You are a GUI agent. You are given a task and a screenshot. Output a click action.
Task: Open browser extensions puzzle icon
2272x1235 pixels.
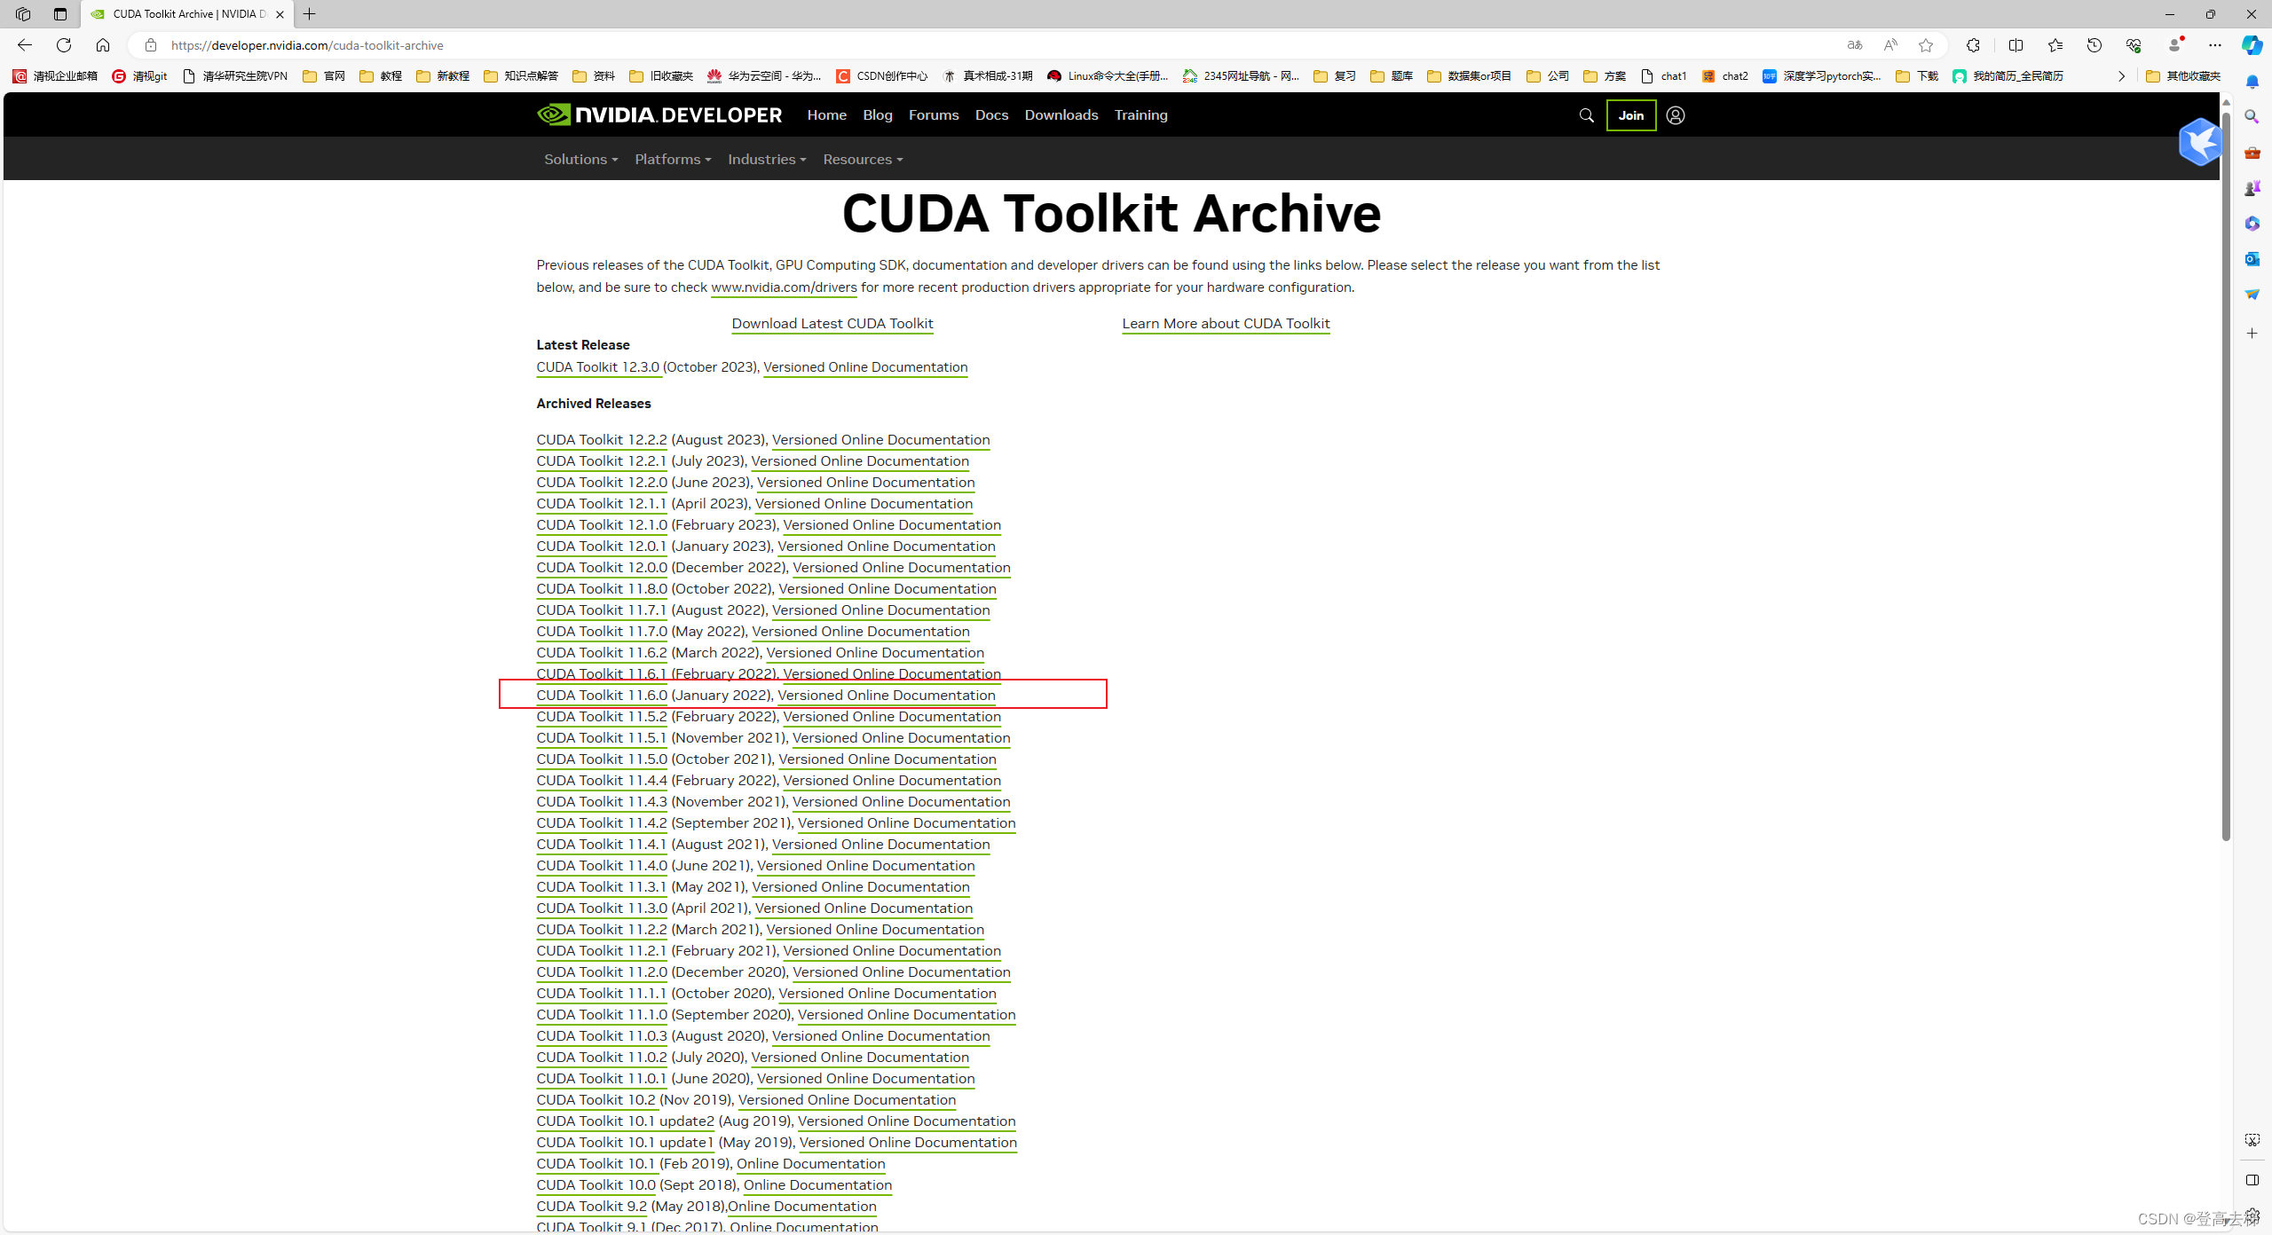click(1973, 45)
